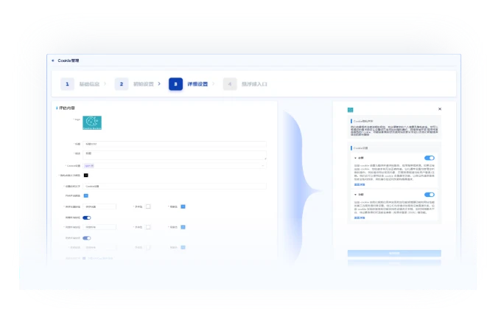Collapse the first cookie category triangle
This screenshot has width=501, height=323.
pyautogui.click(x=355, y=158)
